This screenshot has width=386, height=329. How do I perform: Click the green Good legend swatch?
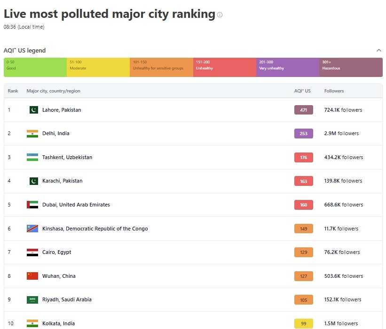(x=35, y=67)
